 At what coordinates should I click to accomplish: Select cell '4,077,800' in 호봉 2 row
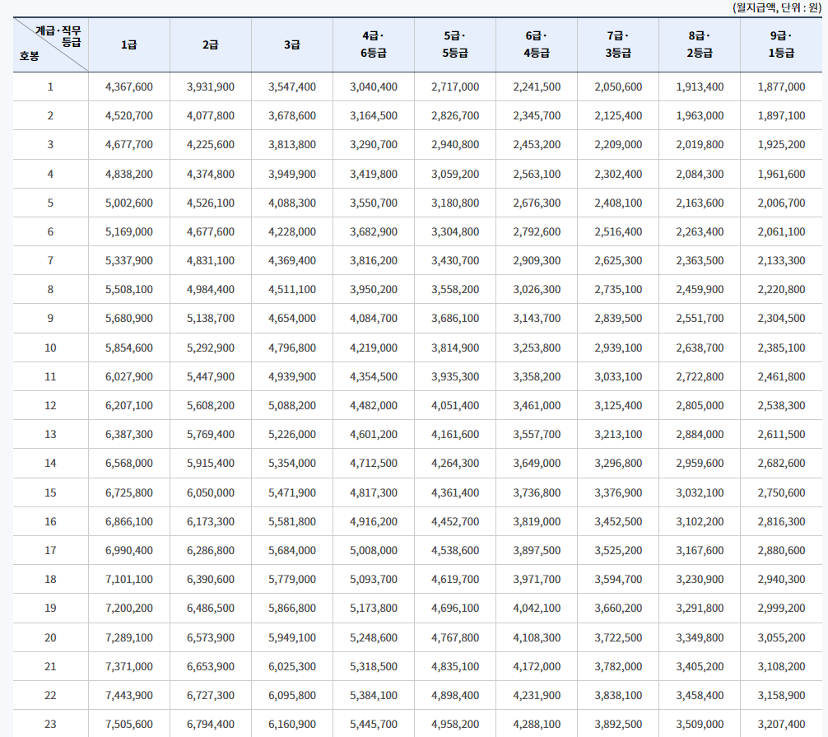(x=210, y=116)
